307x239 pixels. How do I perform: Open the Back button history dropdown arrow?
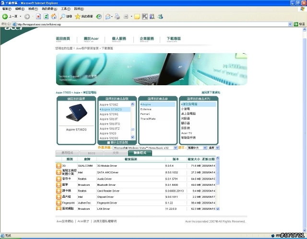point(20,17)
